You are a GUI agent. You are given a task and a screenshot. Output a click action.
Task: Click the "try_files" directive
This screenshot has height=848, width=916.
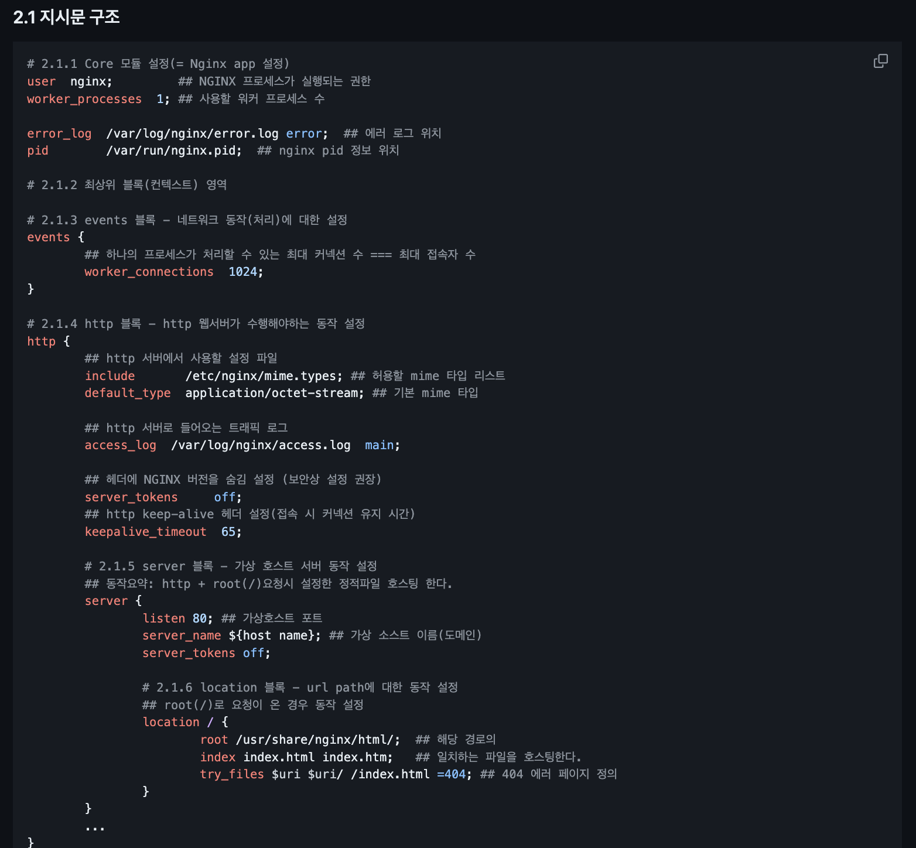click(232, 774)
